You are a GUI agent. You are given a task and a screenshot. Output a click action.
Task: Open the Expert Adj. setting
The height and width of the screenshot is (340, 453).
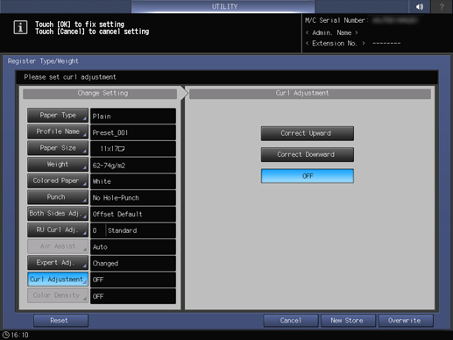click(x=58, y=263)
